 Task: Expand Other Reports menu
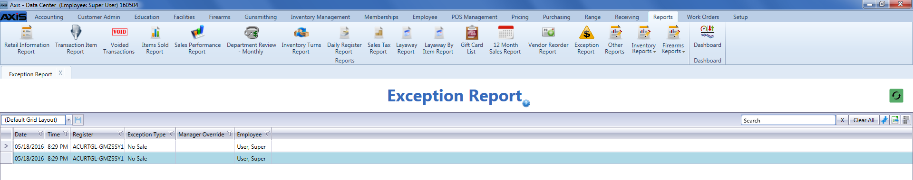point(615,40)
